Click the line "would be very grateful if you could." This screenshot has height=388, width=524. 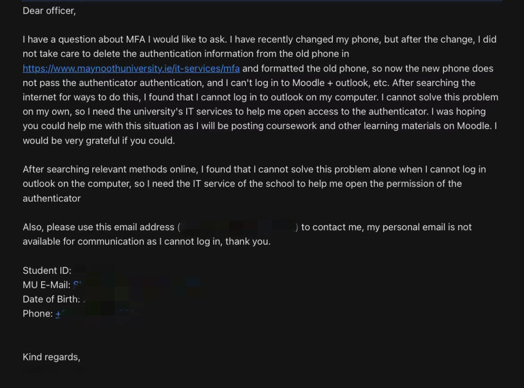click(x=98, y=141)
